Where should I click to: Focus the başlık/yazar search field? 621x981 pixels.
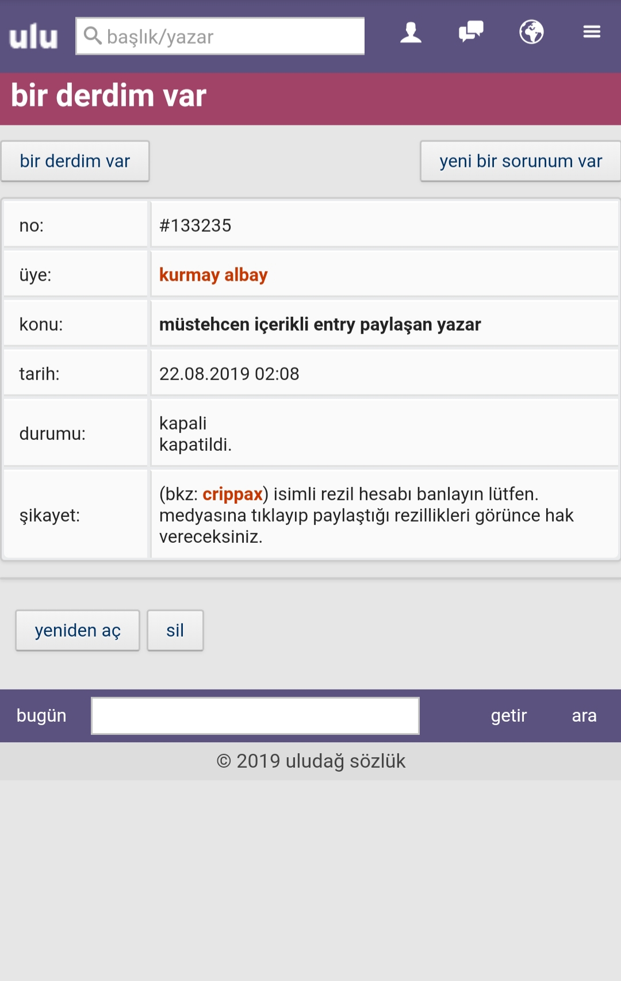[x=230, y=37]
